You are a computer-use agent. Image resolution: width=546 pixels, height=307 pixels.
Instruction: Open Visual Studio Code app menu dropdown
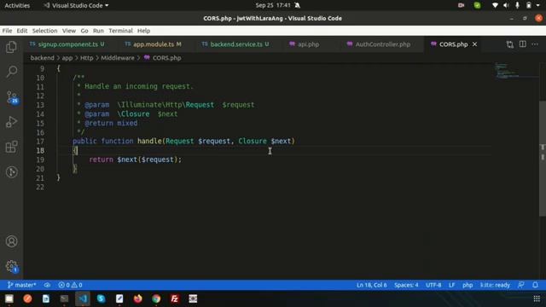tap(76, 5)
